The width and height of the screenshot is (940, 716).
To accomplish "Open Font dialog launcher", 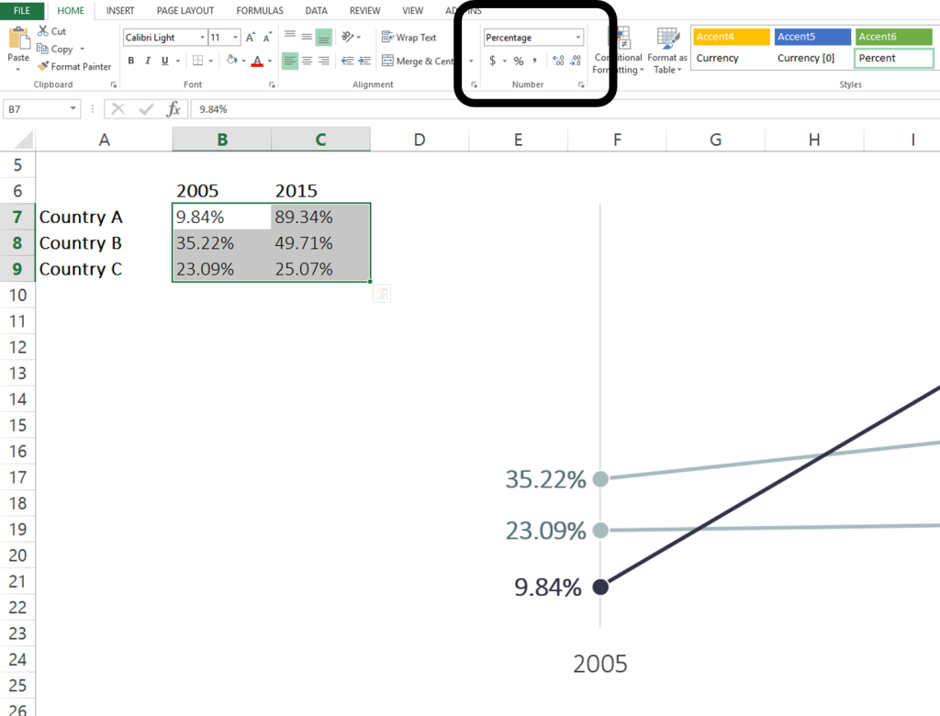I will point(272,85).
